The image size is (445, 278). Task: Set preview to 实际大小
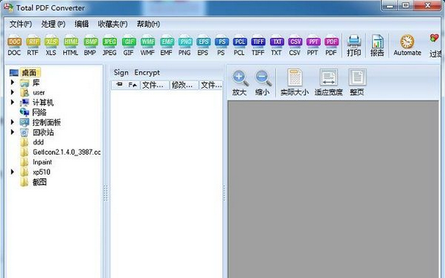tap(295, 82)
